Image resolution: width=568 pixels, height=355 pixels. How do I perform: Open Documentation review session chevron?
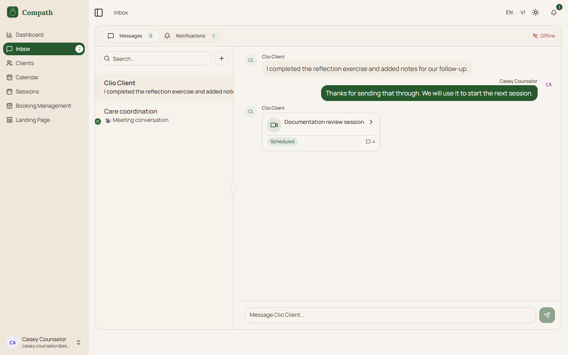371,122
